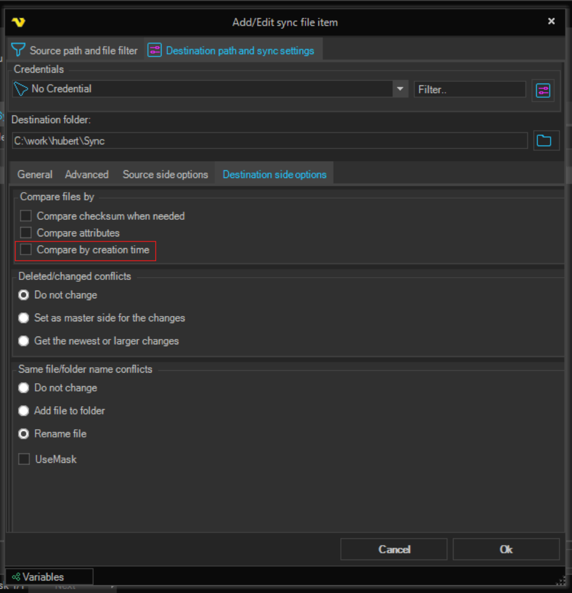
Task: Click the settings icon on Destination path tab
Action: tap(154, 50)
